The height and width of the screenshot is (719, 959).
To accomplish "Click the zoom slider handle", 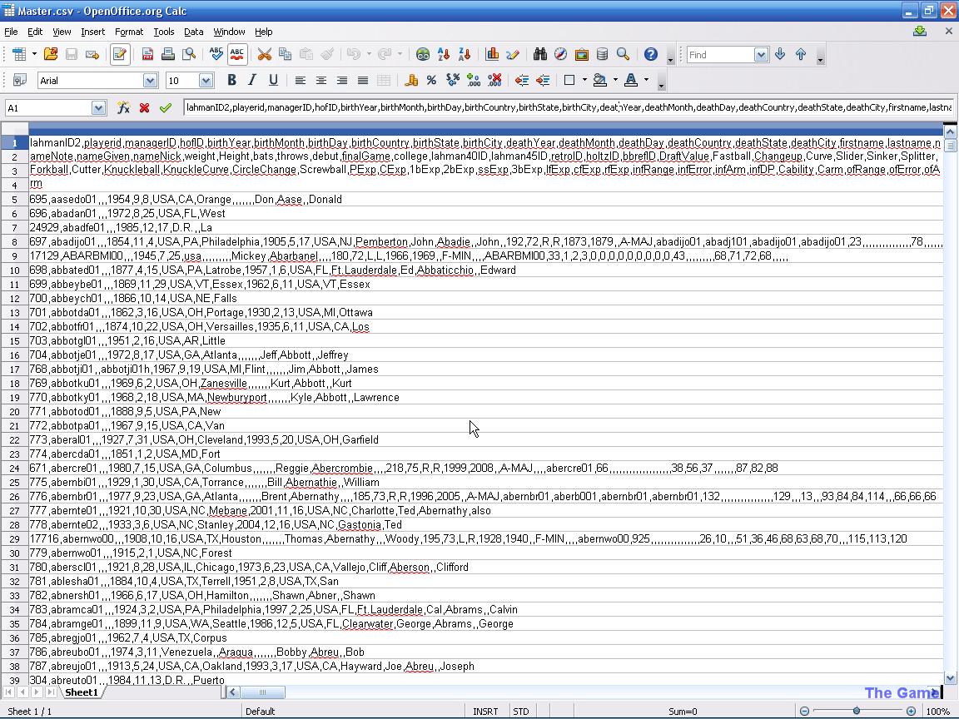I will pos(857,712).
